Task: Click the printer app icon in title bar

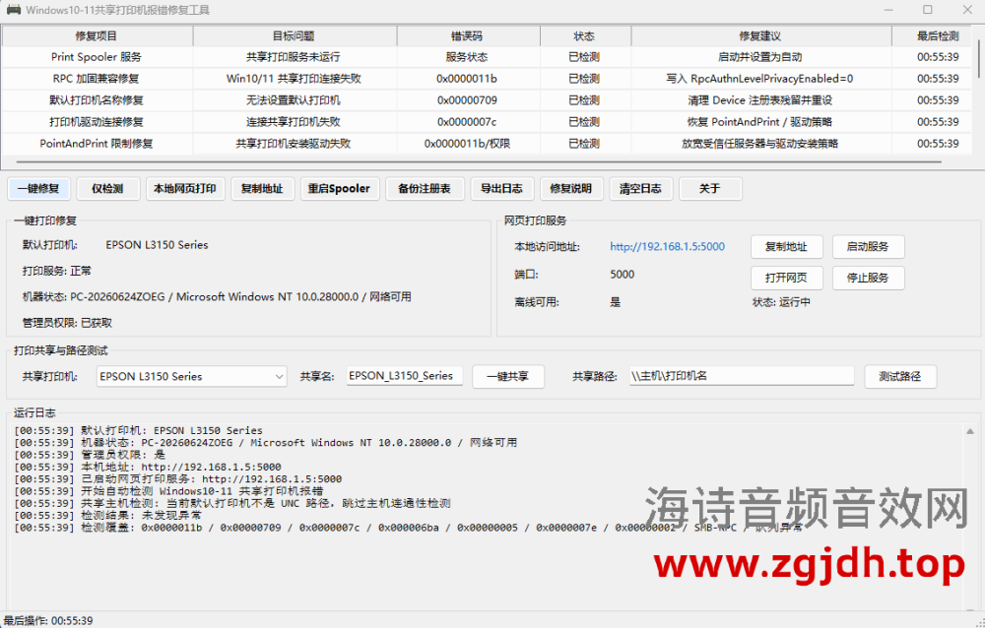Action: click(13, 10)
